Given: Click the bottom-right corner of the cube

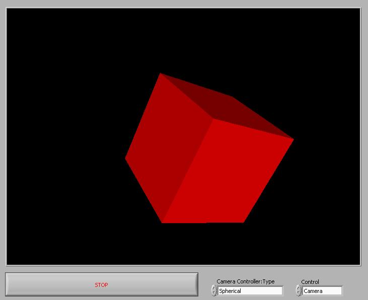Looking at the screenshot, I should pyautogui.click(x=243, y=222).
